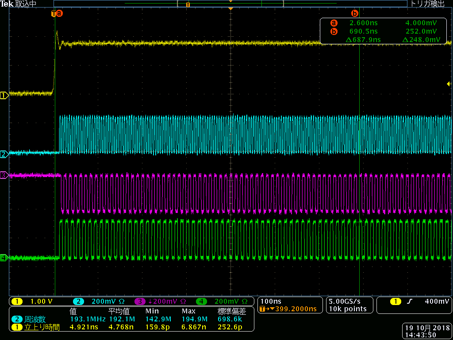Click the magenta channel 3 ground marker

(4, 176)
